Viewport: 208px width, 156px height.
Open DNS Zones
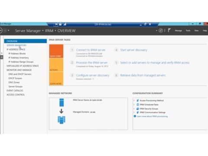pos(14,82)
